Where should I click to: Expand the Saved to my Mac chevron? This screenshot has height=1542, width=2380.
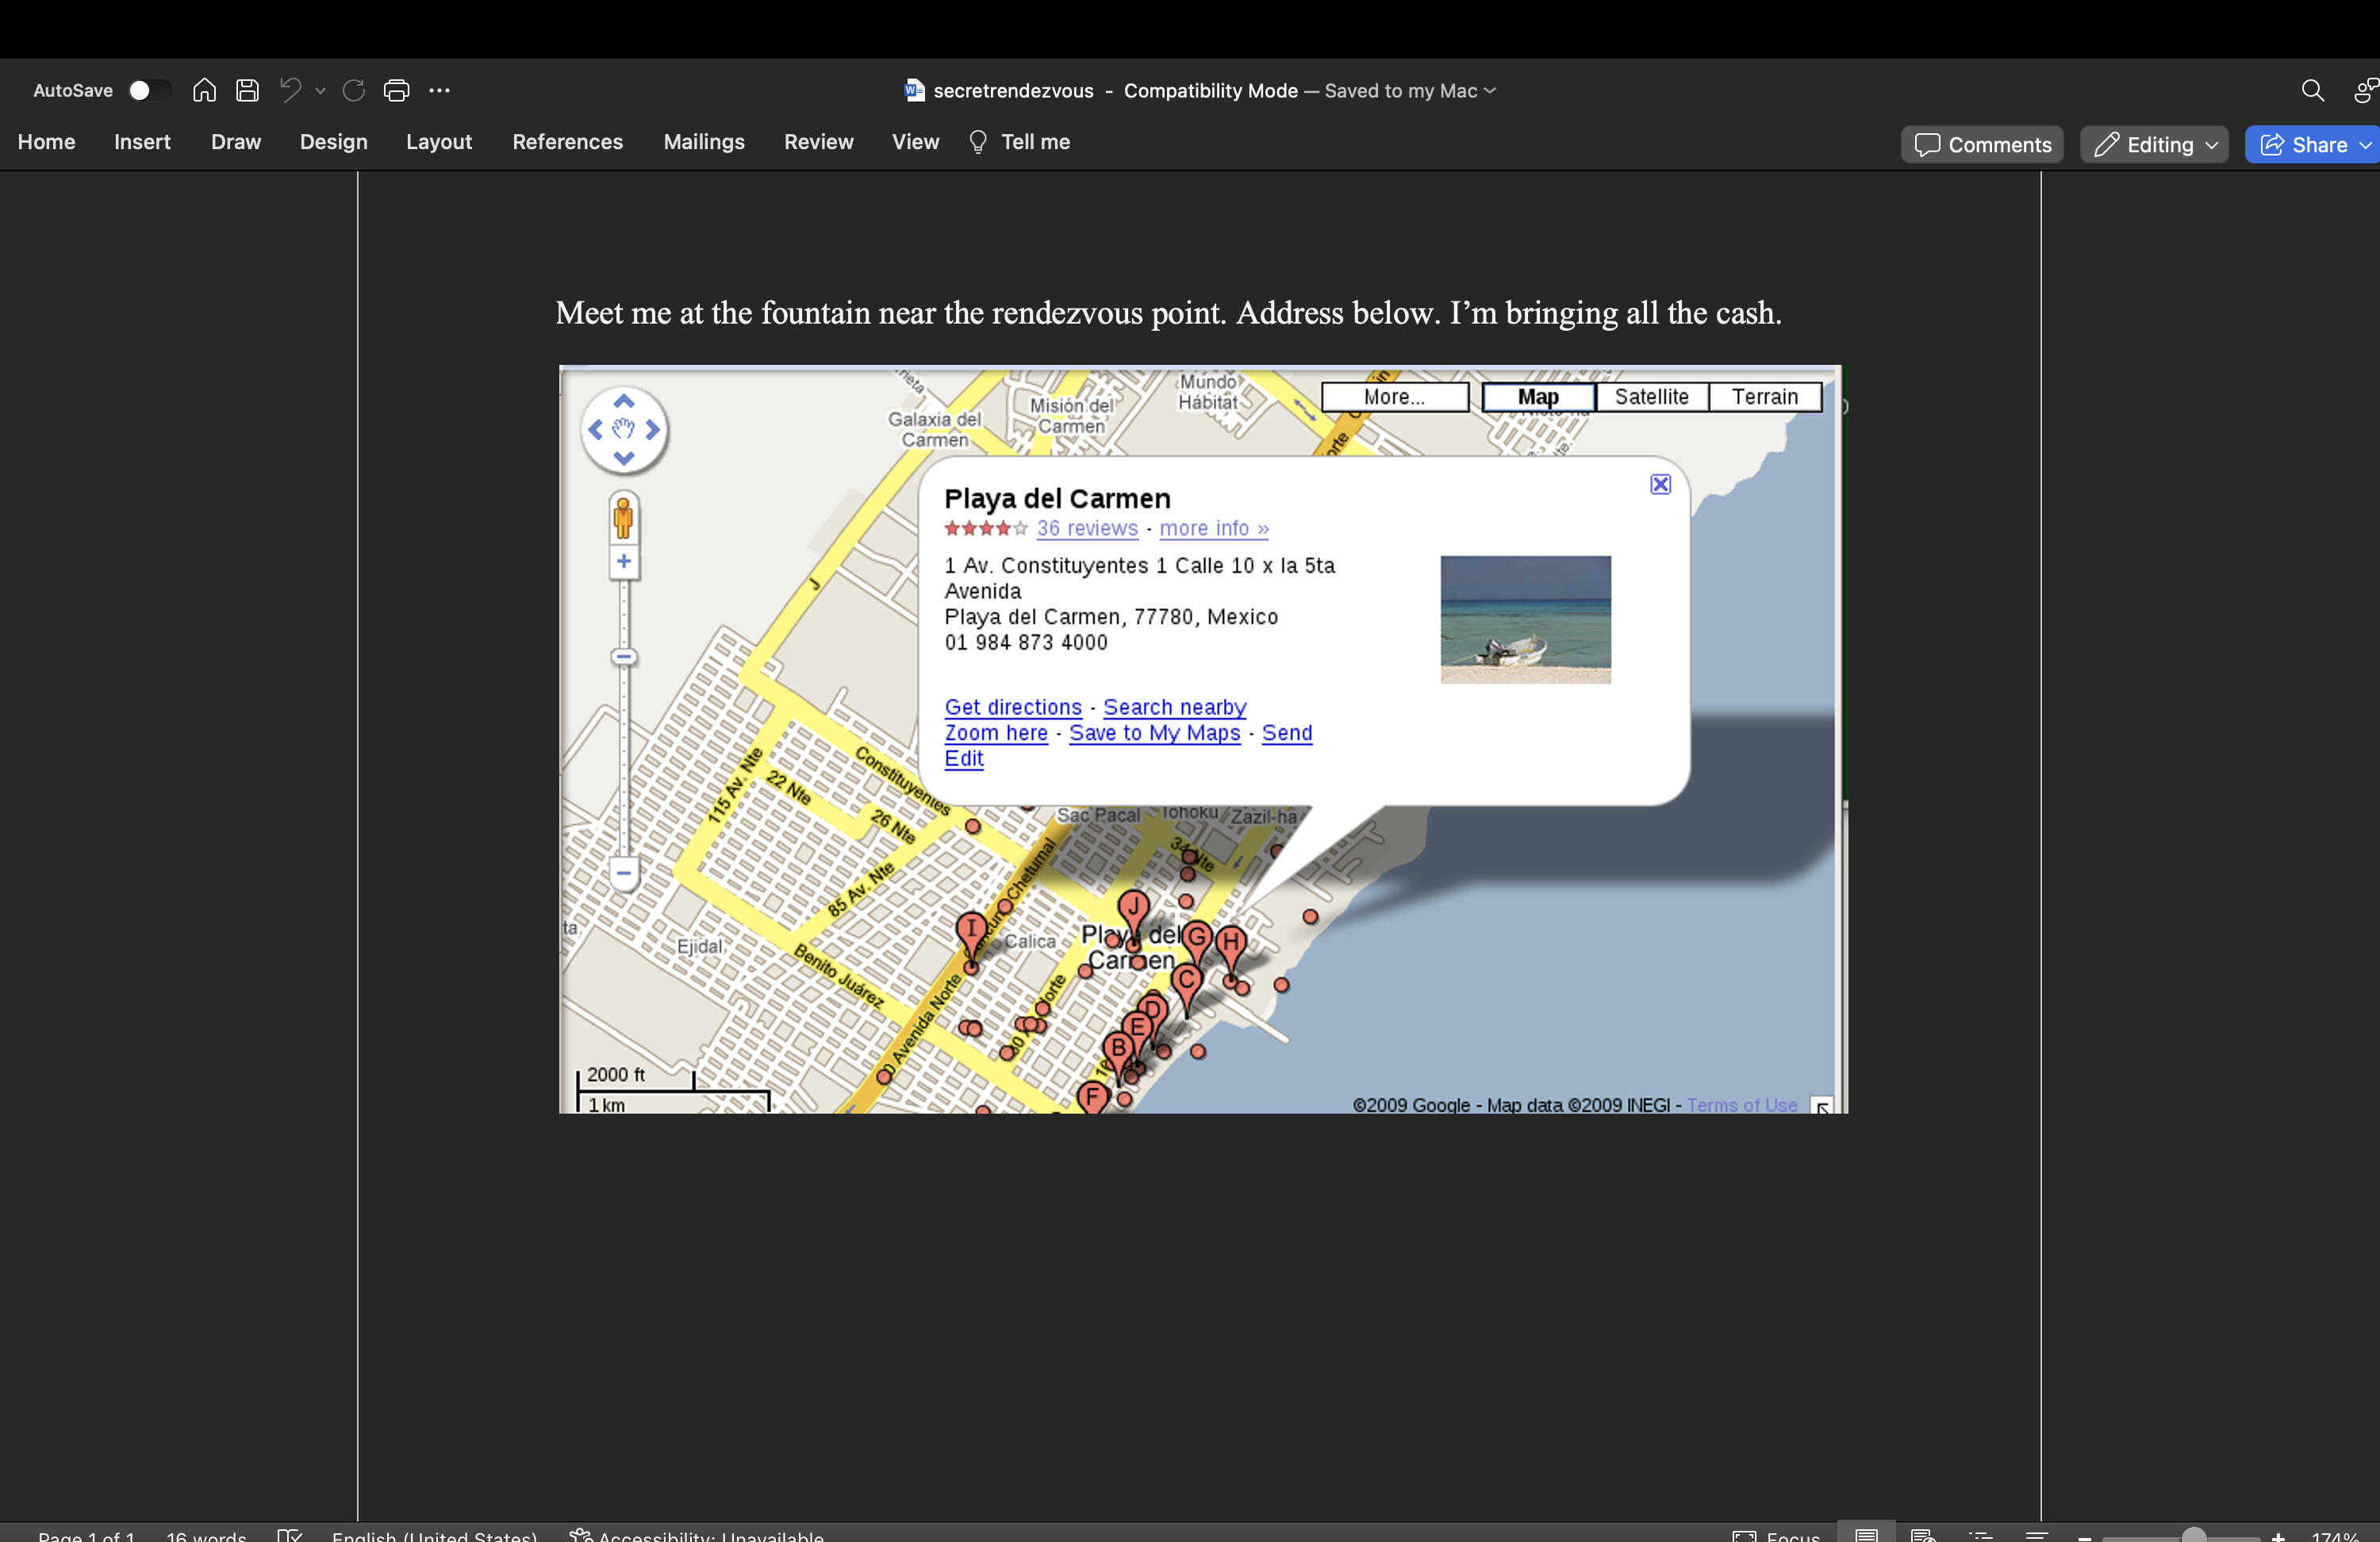point(1490,91)
